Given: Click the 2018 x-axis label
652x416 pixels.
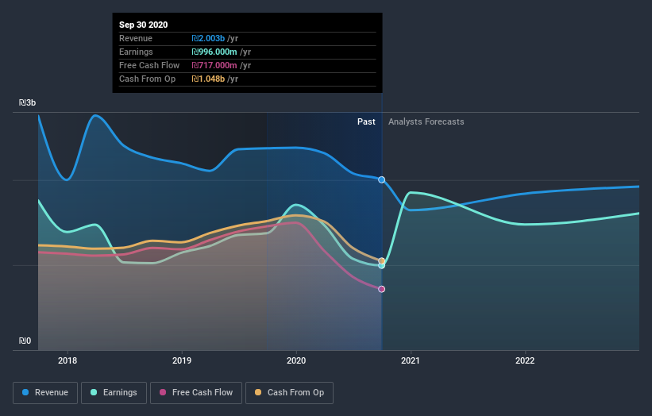Looking at the screenshot, I should point(68,360).
